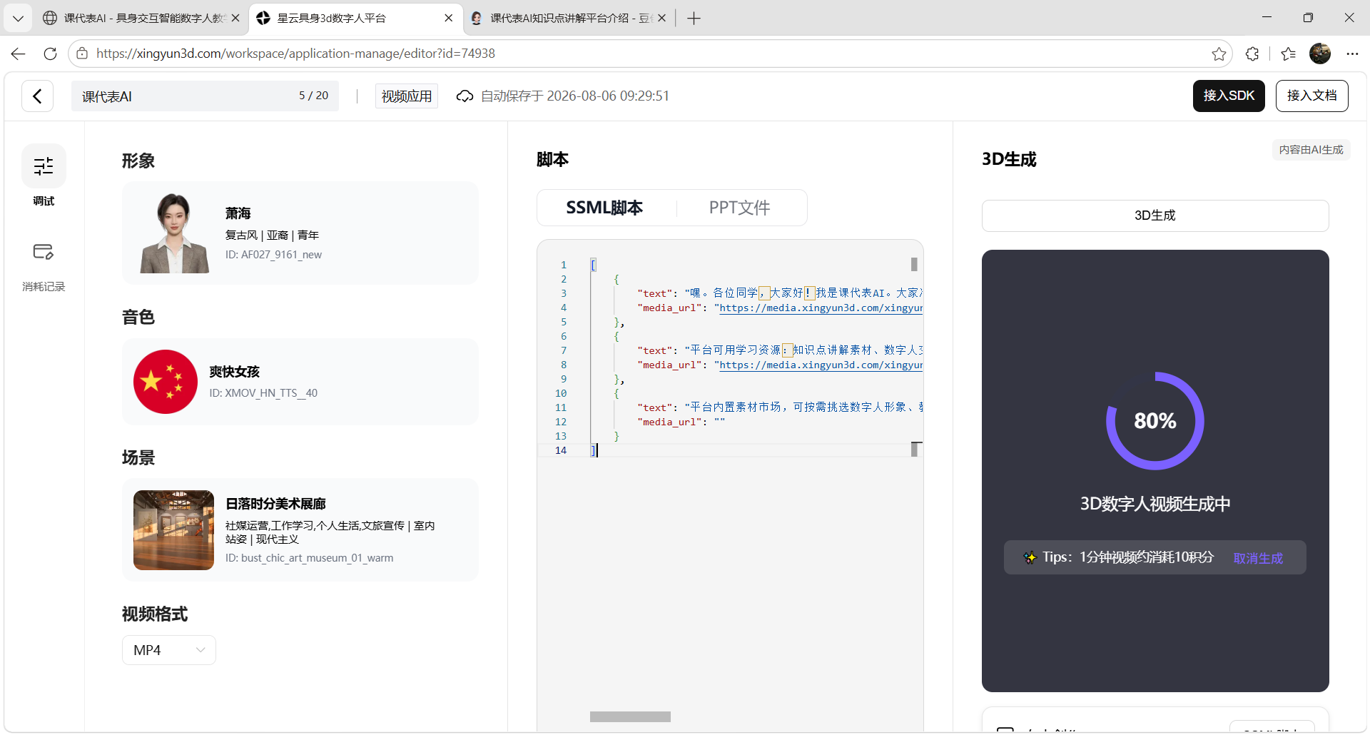
Task: View site security information lock icon
Action: tap(82, 54)
